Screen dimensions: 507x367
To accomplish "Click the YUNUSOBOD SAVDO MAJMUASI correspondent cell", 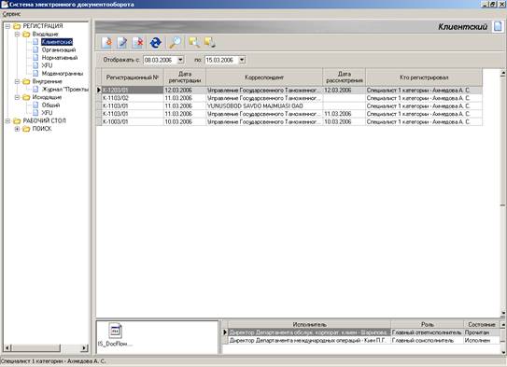I will (264, 106).
